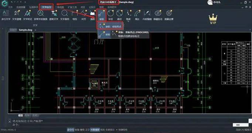Switch to the 模型 model layout tab
Viewport: 252px width, 133px height.
[x=20, y=115]
